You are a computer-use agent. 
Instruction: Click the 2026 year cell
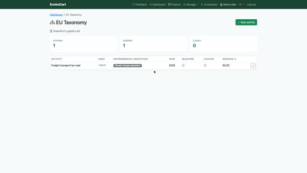tap(172, 65)
